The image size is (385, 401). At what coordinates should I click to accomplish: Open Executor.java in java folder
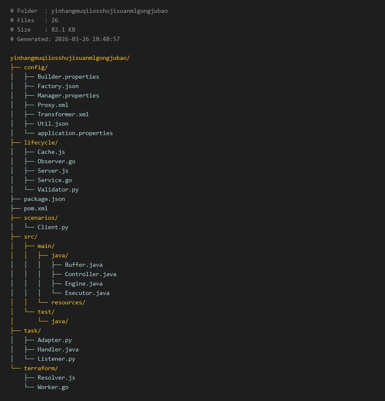click(x=87, y=293)
